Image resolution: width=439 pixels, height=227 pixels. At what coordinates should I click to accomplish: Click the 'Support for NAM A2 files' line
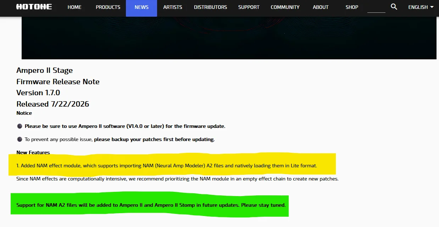pyautogui.click(x=151, y=205)
